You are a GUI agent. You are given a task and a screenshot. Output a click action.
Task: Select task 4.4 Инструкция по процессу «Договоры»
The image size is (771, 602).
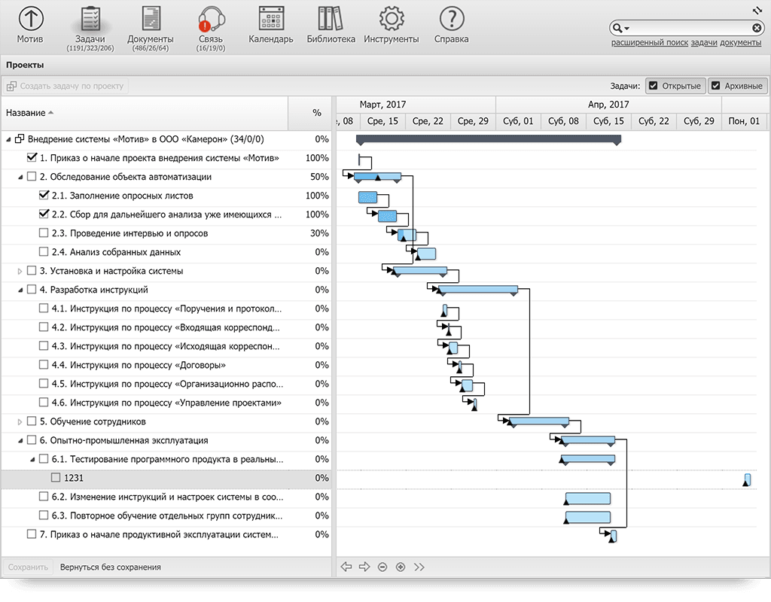coord(166,365)
